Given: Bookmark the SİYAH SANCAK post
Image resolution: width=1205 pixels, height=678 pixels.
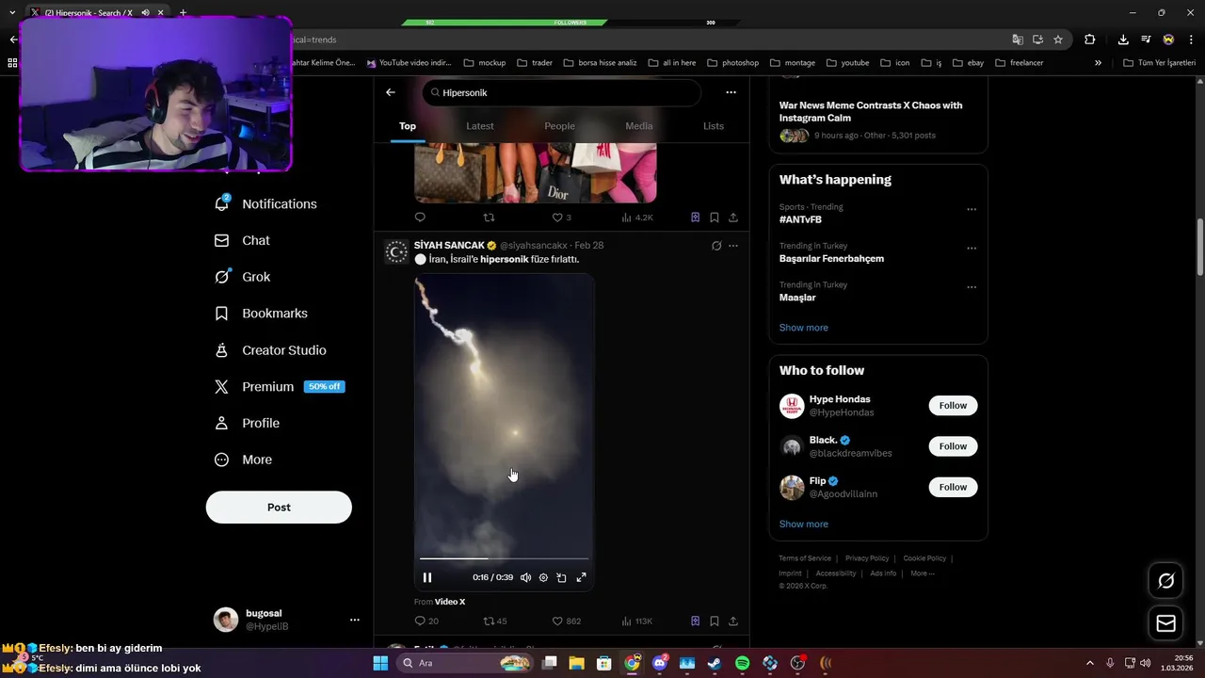Looking at the screenshot, I should coord(715,621).
